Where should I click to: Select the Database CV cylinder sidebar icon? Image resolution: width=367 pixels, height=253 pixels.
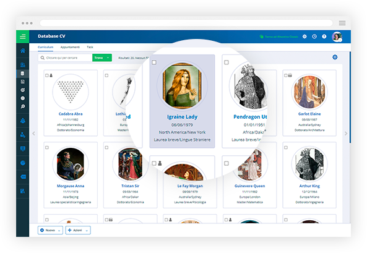click(22, 74)
